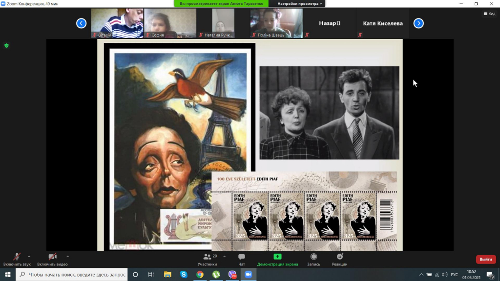Click green screen-viewing banner
The width and height of the screenshot is (500, 281).
click(221, 3)
